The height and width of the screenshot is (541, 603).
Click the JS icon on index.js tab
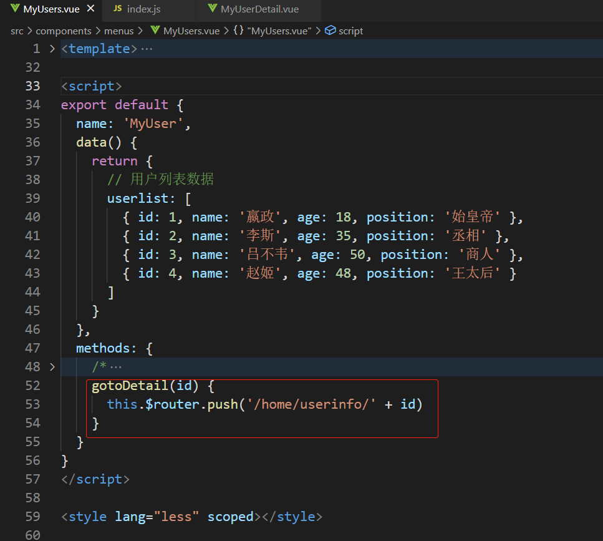(x=118, y=9)
